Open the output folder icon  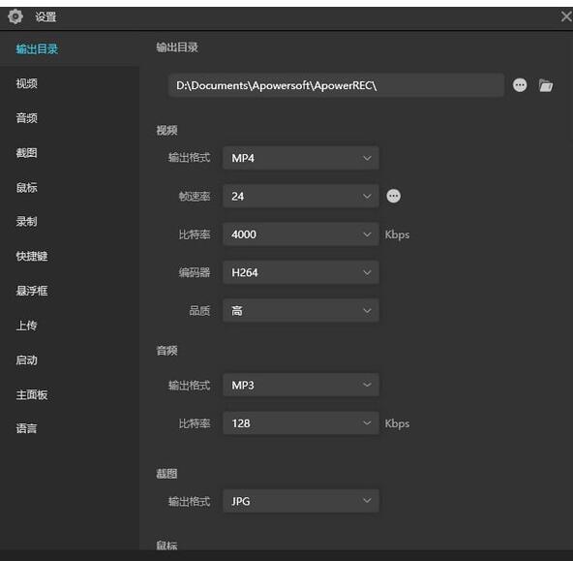(546, 85)
